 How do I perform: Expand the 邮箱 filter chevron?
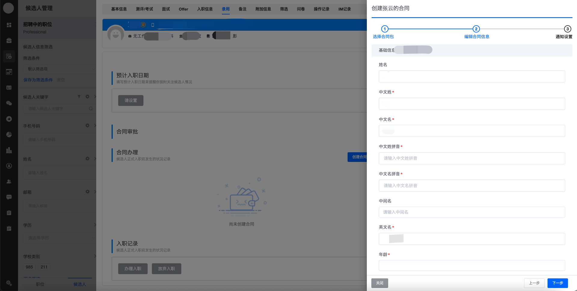[95, 192]
